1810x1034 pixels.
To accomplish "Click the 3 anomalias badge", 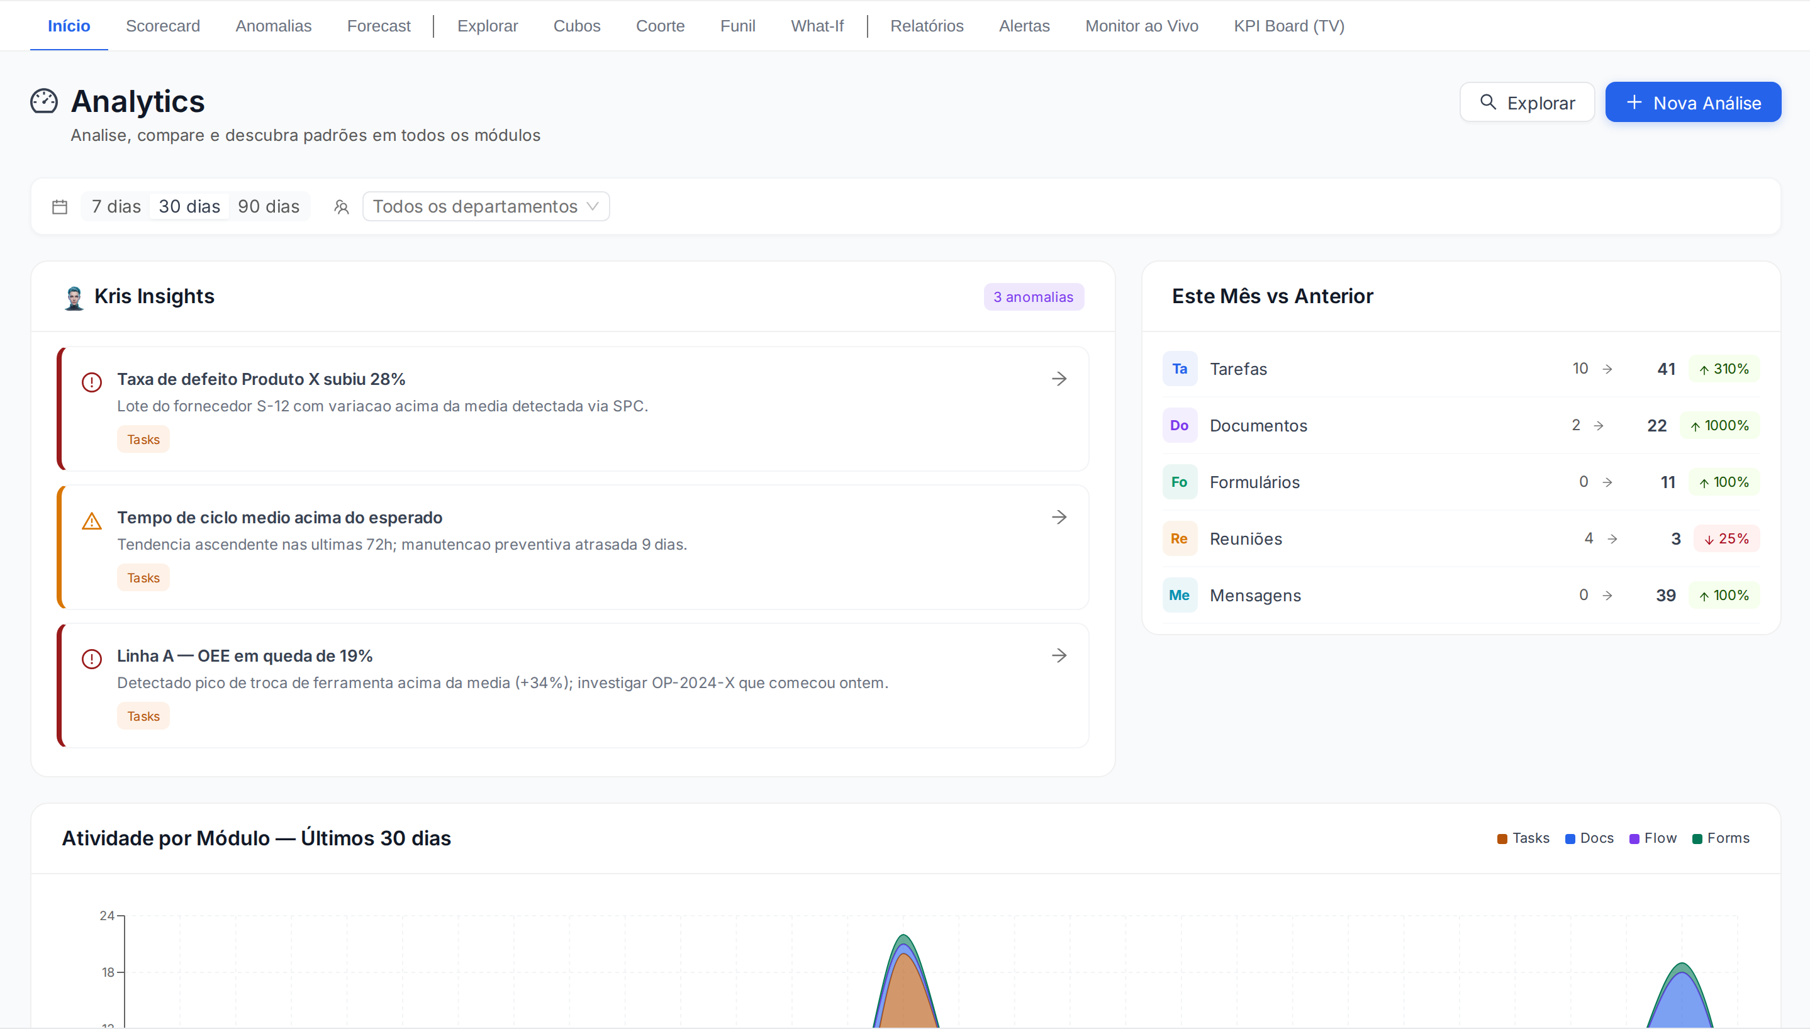I will pos(1034,297).
